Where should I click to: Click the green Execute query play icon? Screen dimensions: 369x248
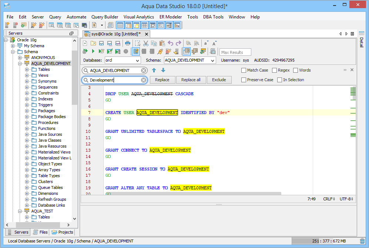pyautogui.click(x=93, y=51)
